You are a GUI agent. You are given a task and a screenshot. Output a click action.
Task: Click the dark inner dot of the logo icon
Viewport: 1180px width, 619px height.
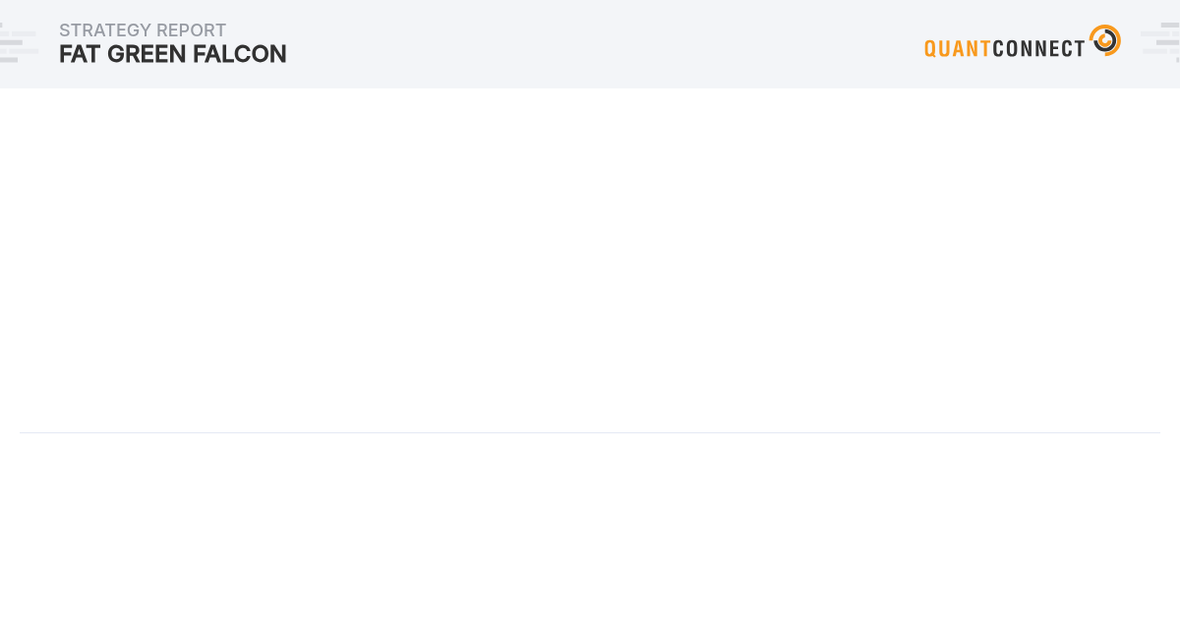tap(1102, 39)
